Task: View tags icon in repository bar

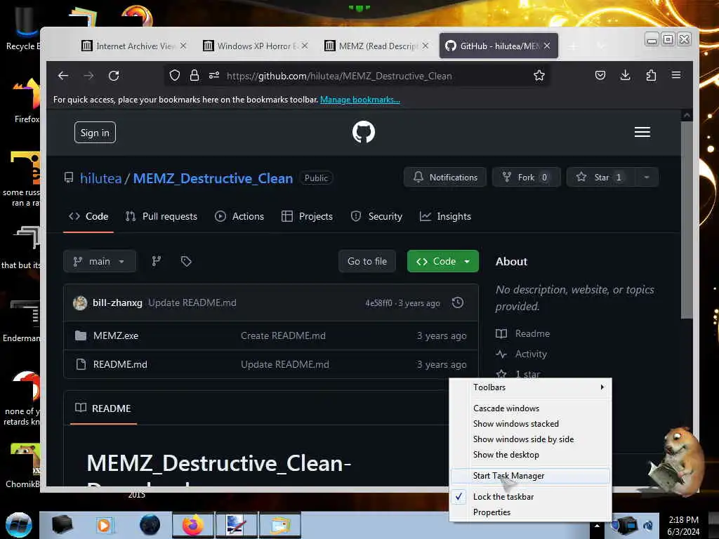Action: (185, 261)
